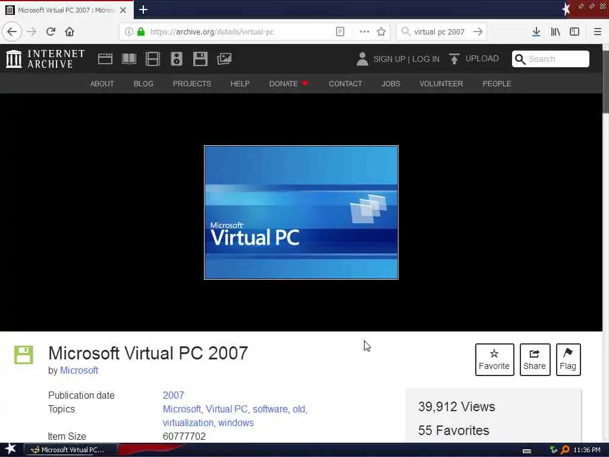Open the VOLUNTEER menu item

point(441,83)
